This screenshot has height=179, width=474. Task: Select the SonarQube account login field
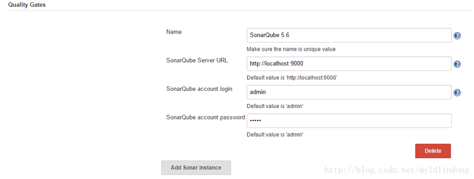pos(349,92)
